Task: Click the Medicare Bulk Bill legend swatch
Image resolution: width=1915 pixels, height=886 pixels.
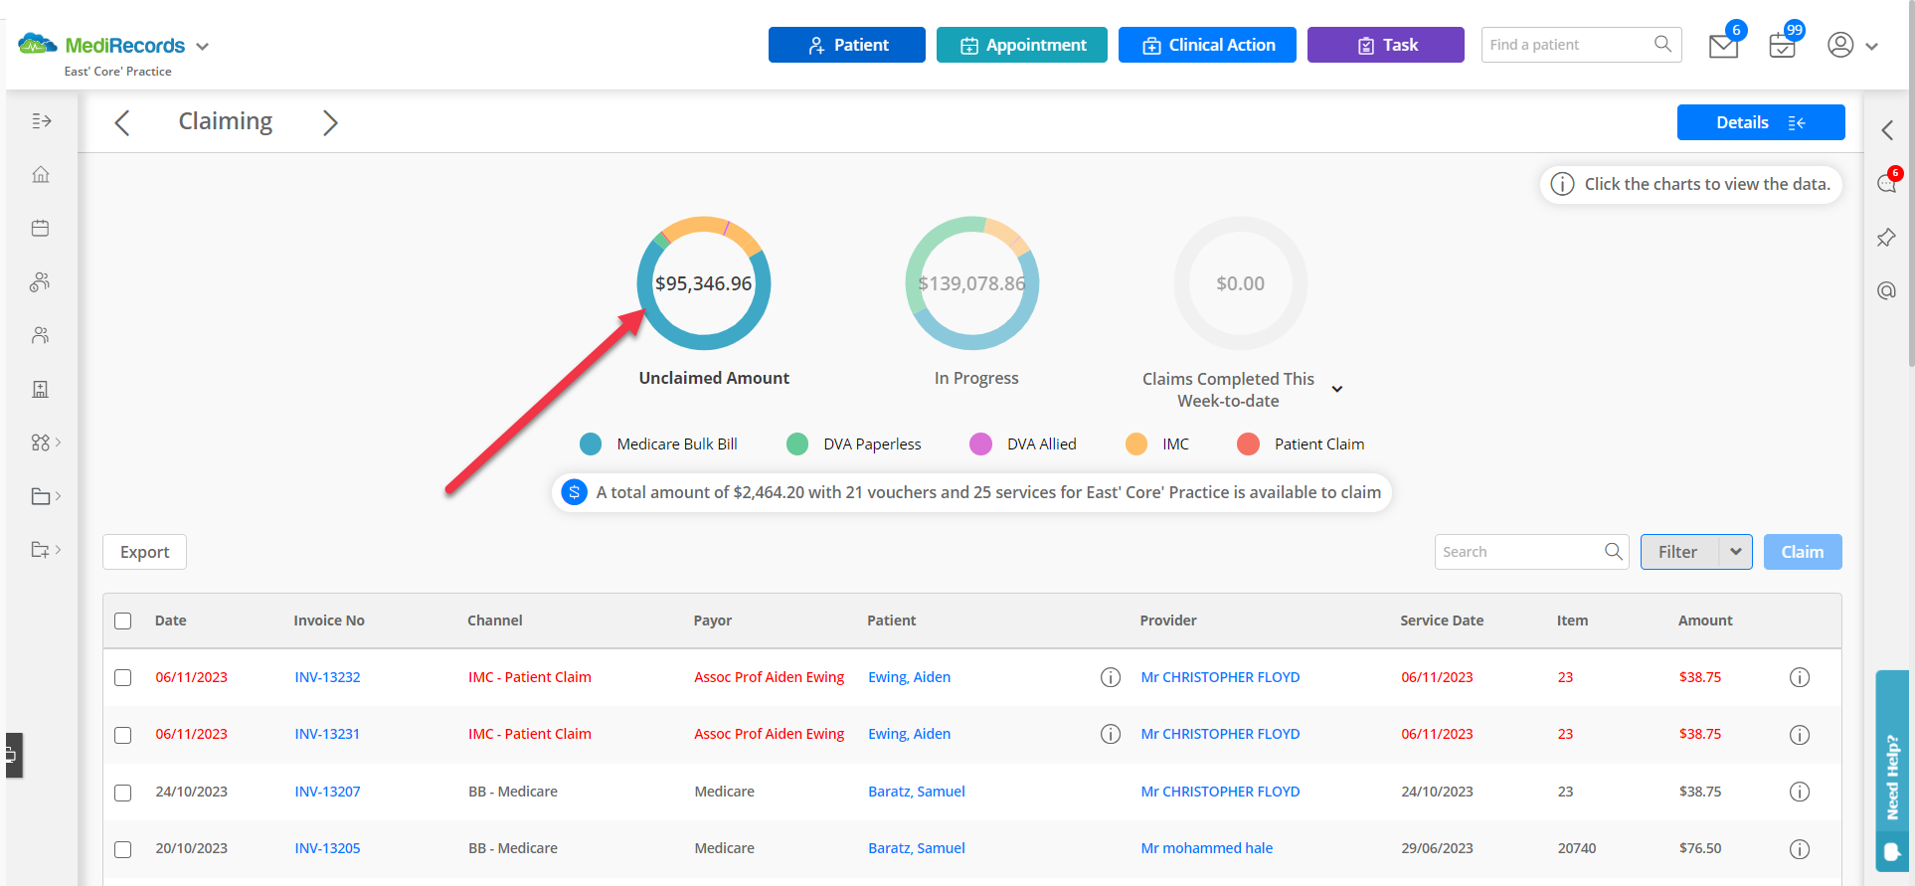Action: [591, 444]
